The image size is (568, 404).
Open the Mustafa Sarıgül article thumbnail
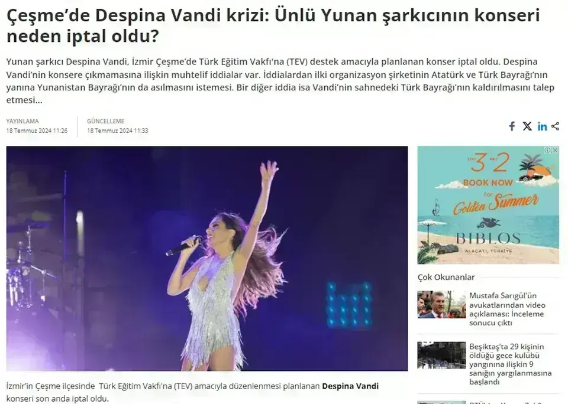coord(441,305)
